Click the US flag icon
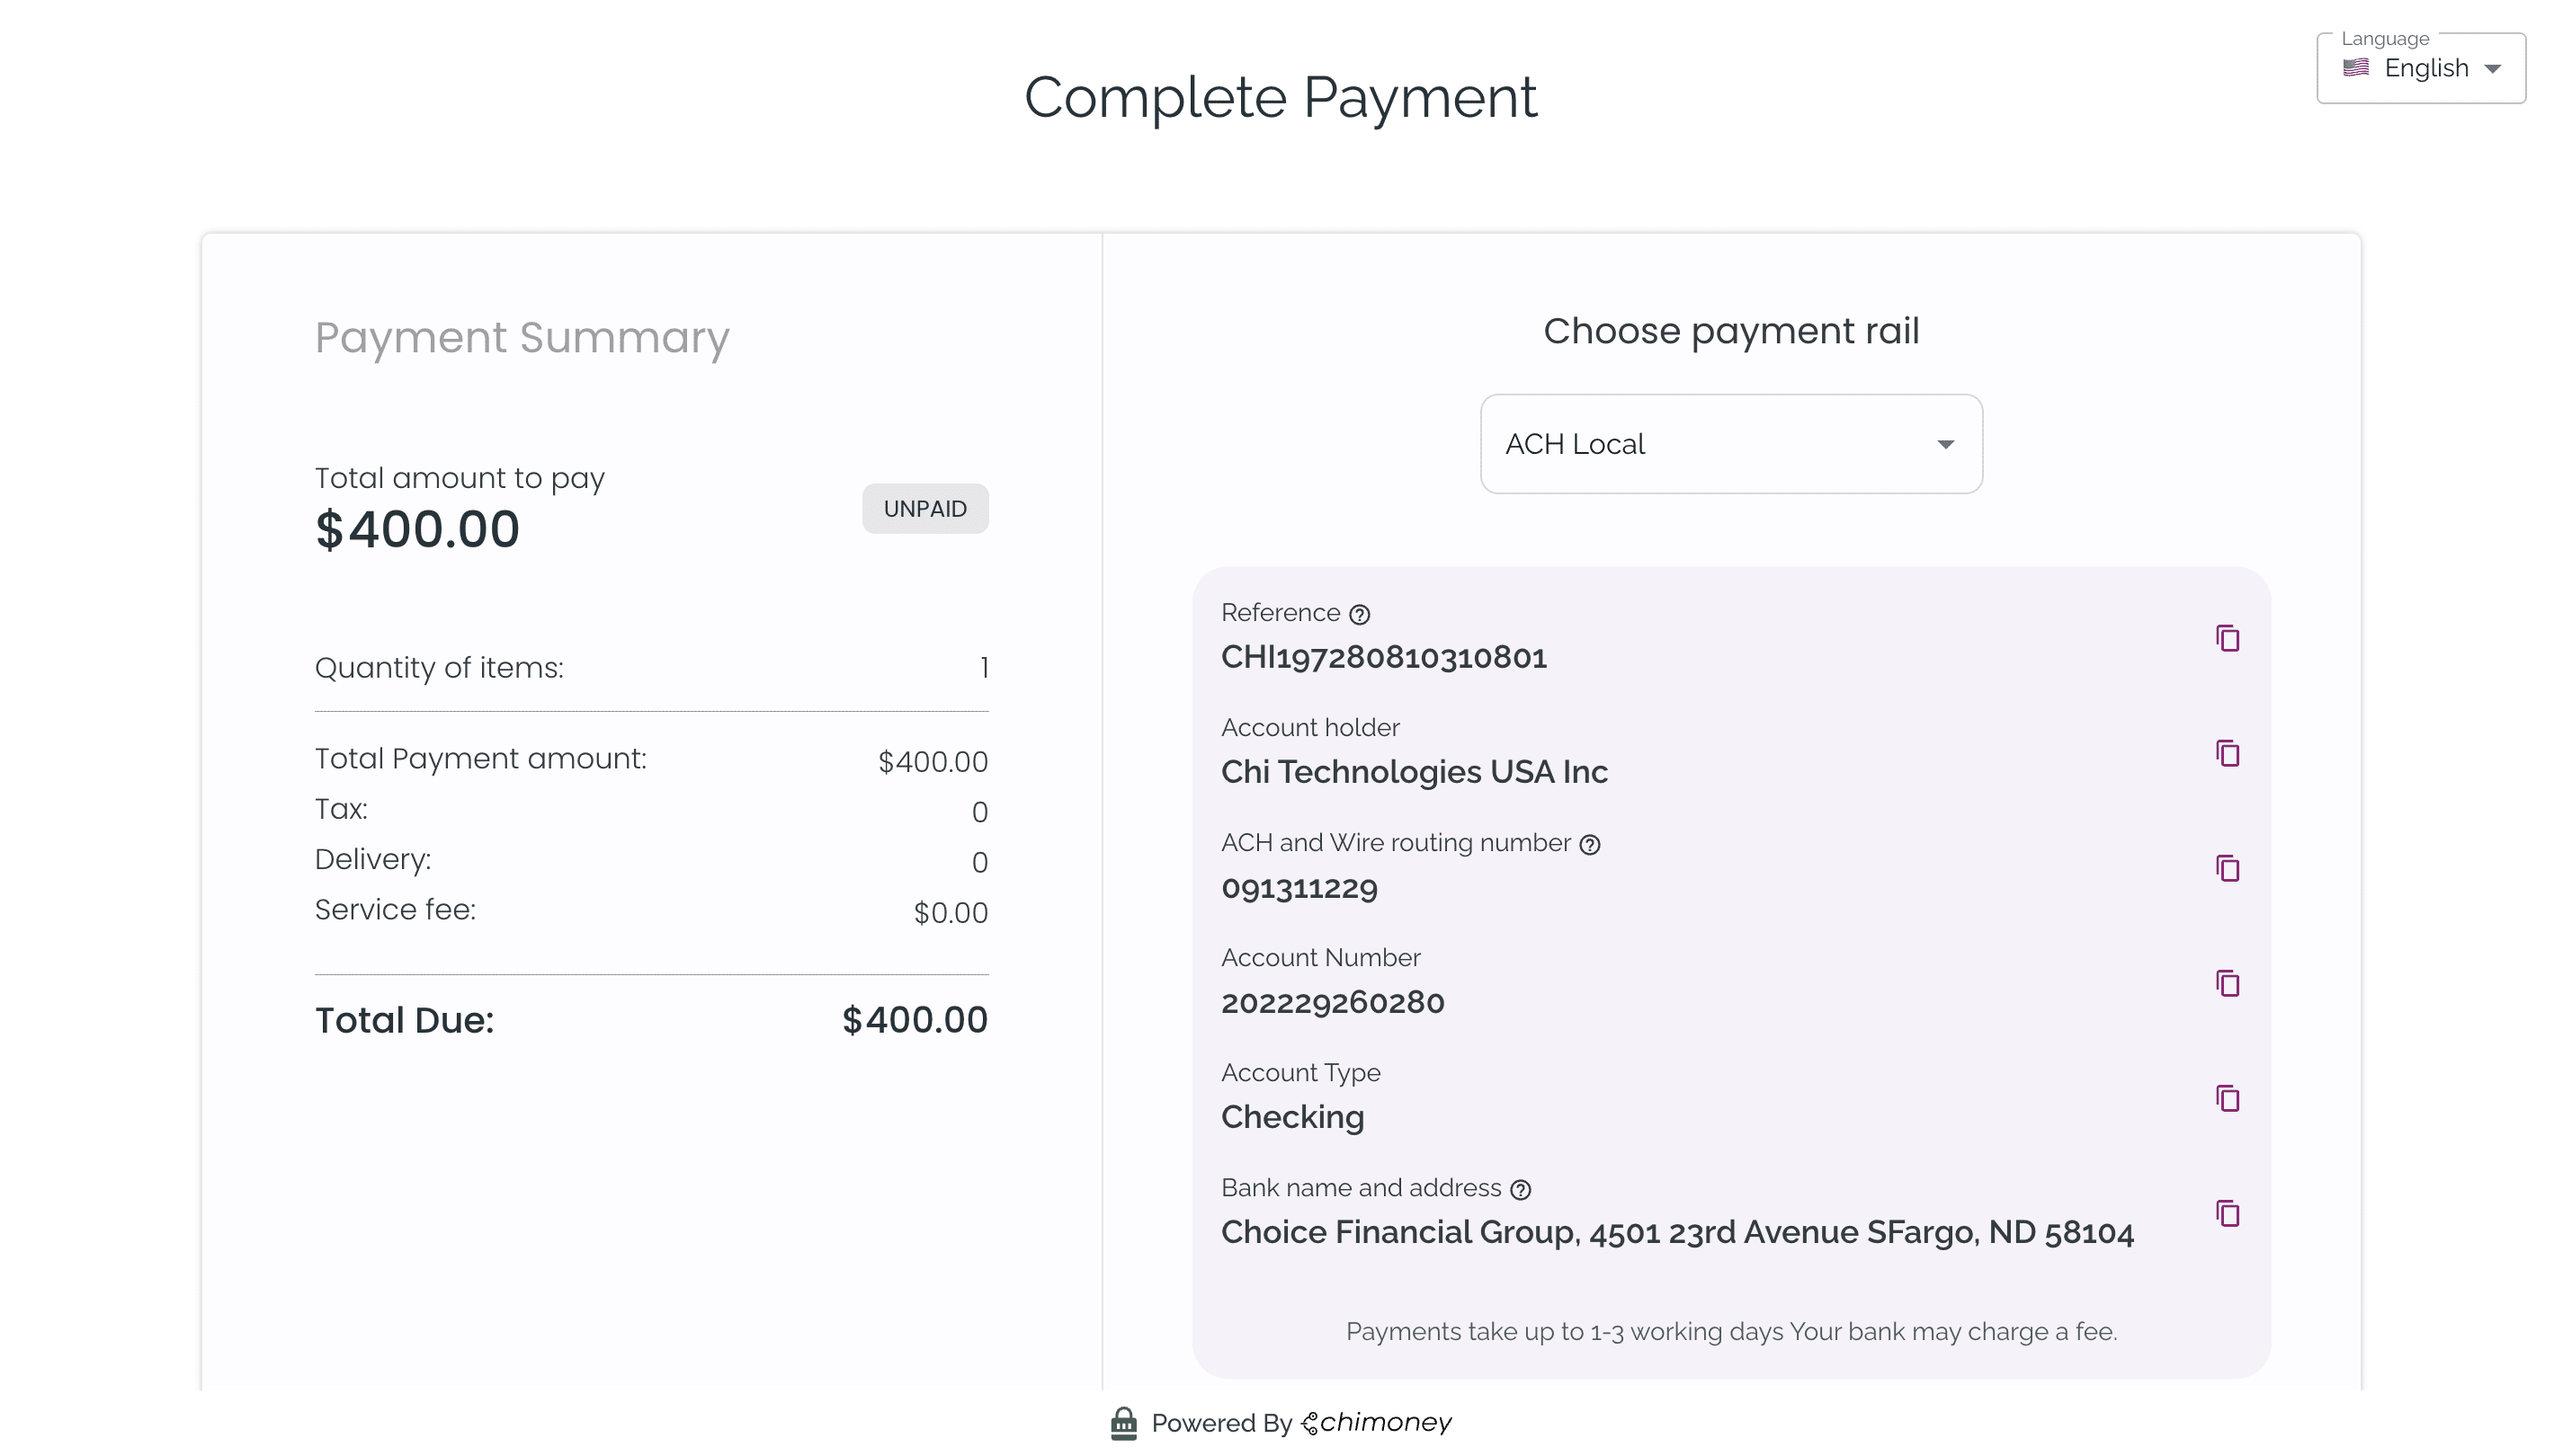This screenshot has height=1456, width=2563. click(2356, 68)
